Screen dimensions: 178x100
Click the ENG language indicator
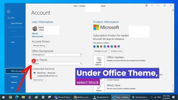tap(159, 97)
